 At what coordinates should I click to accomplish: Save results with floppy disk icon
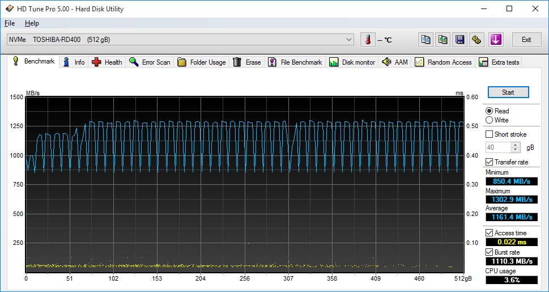click(460, 40)
